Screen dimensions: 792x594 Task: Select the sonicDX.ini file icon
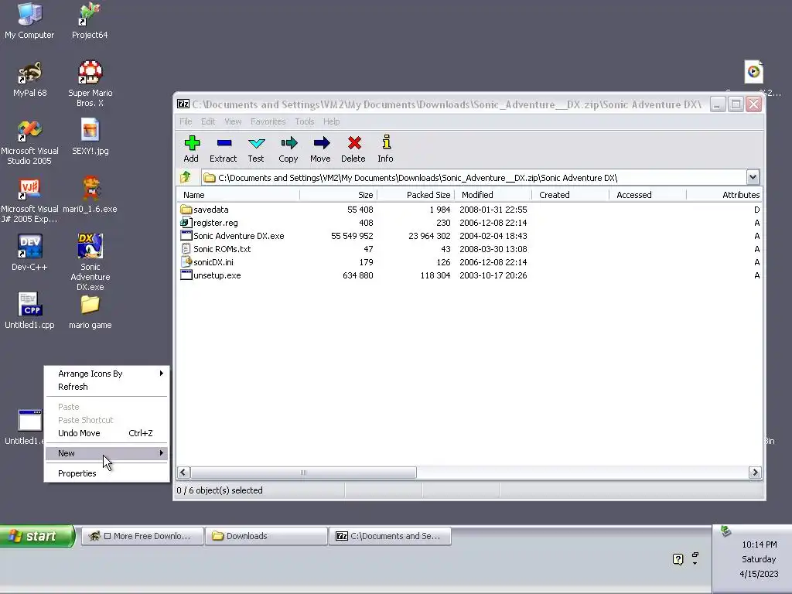click(x=186, y=261)
